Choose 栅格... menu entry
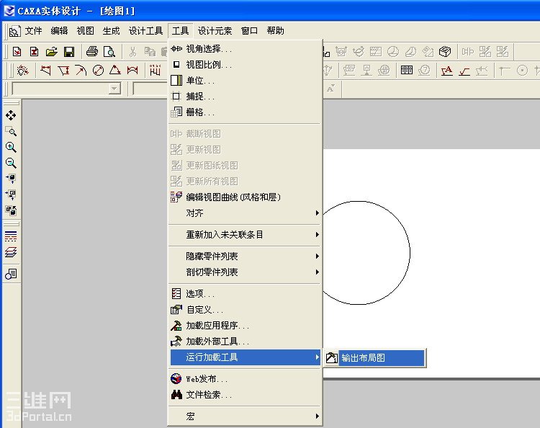540x428 pixels. point(246,112)
